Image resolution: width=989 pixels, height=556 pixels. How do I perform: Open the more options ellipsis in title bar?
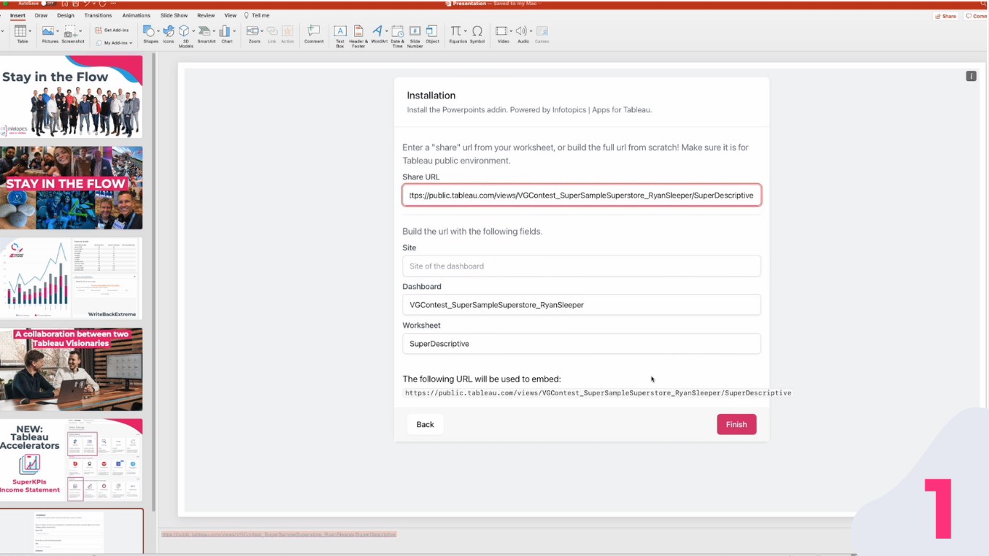coord(113,4)
